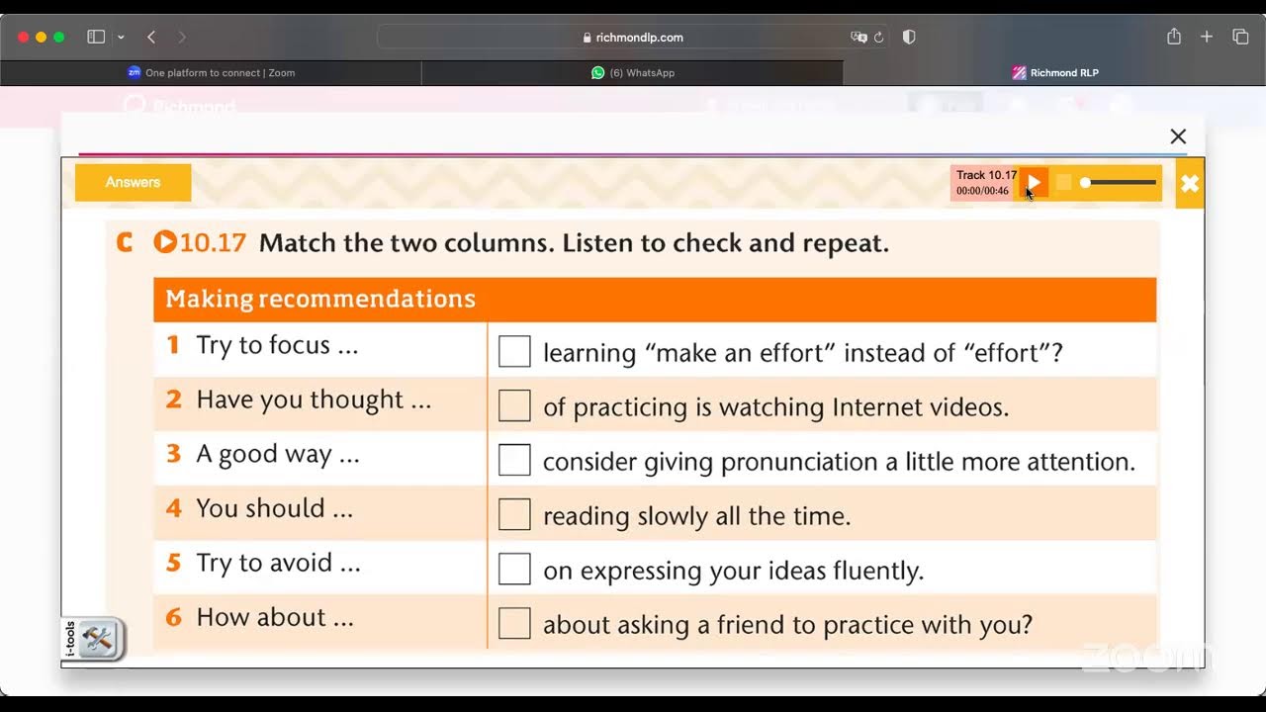Open the privacy report shield icon
The height and width of the screenshot is (712, 1266).
point(909,37)
